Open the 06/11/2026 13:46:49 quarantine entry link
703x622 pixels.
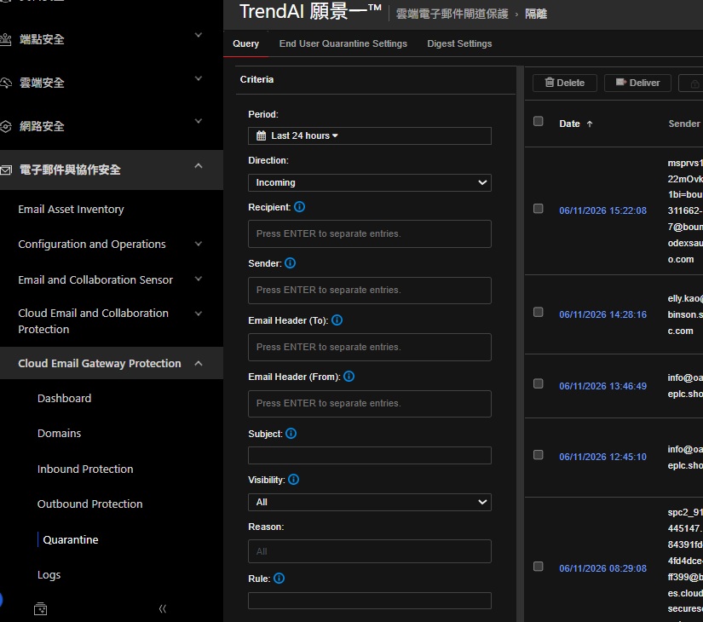point(602,386)
